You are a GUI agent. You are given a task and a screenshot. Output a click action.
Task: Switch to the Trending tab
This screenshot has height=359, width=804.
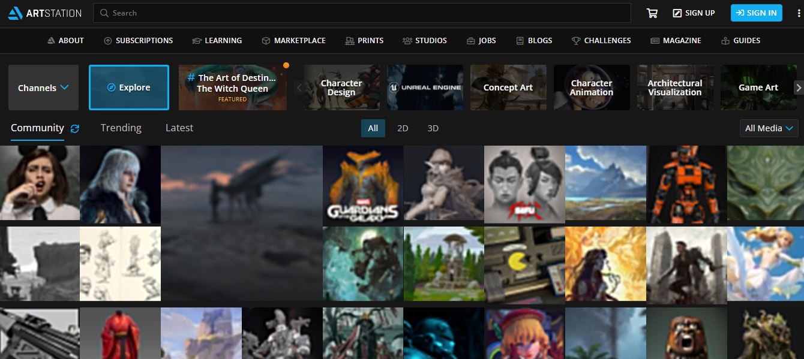(121, 128)
